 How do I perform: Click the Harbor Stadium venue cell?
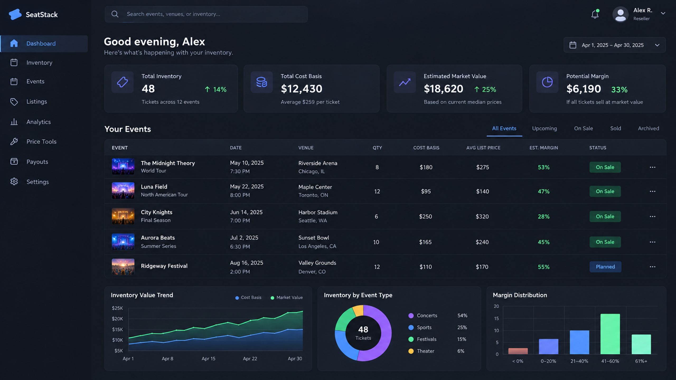(318, 216)
